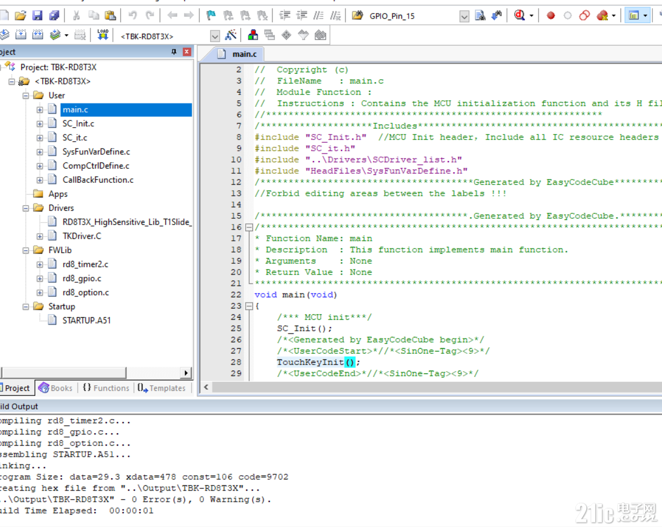Open the target selector TBK-RD8T3X dropdown
The height and width of the screenshot is (527, 662).
coord(215,37)
